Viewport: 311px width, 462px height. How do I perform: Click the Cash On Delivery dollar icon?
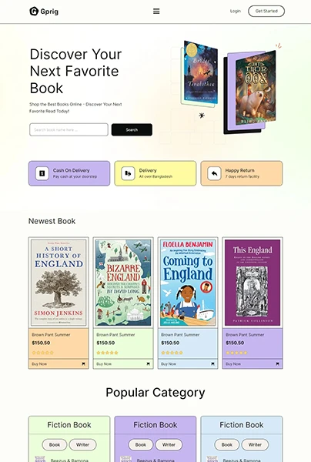(42, 173)
